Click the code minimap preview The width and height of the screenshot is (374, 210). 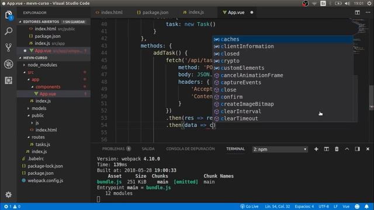pos(361,36)
